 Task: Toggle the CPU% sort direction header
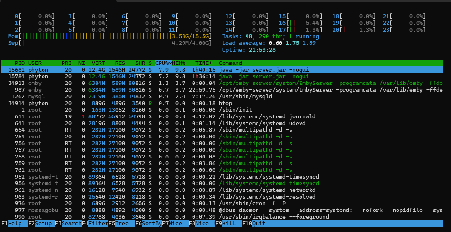pos(163,63)
